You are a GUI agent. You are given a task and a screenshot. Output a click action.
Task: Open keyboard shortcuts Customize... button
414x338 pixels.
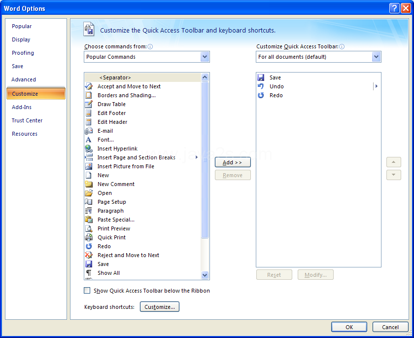click(x=160, y=307)
